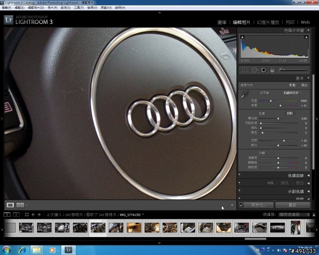Select the highlighted filmstrip thumbnail
The width and height of the screenshot is (319, 255).
pyautogui.click(x=98, y=227)
